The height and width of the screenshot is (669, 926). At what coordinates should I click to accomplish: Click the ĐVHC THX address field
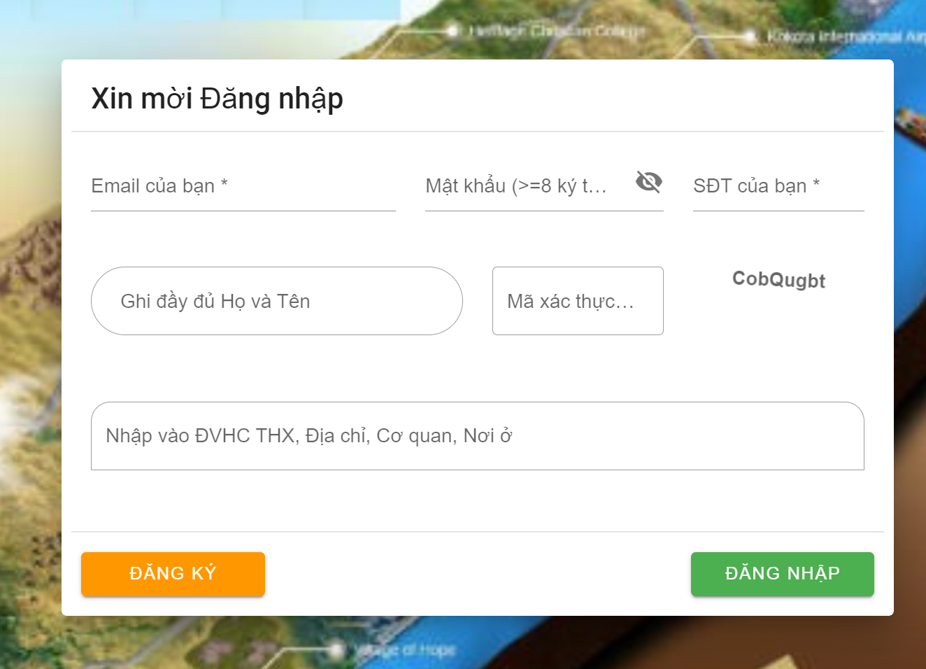point(477,436)
